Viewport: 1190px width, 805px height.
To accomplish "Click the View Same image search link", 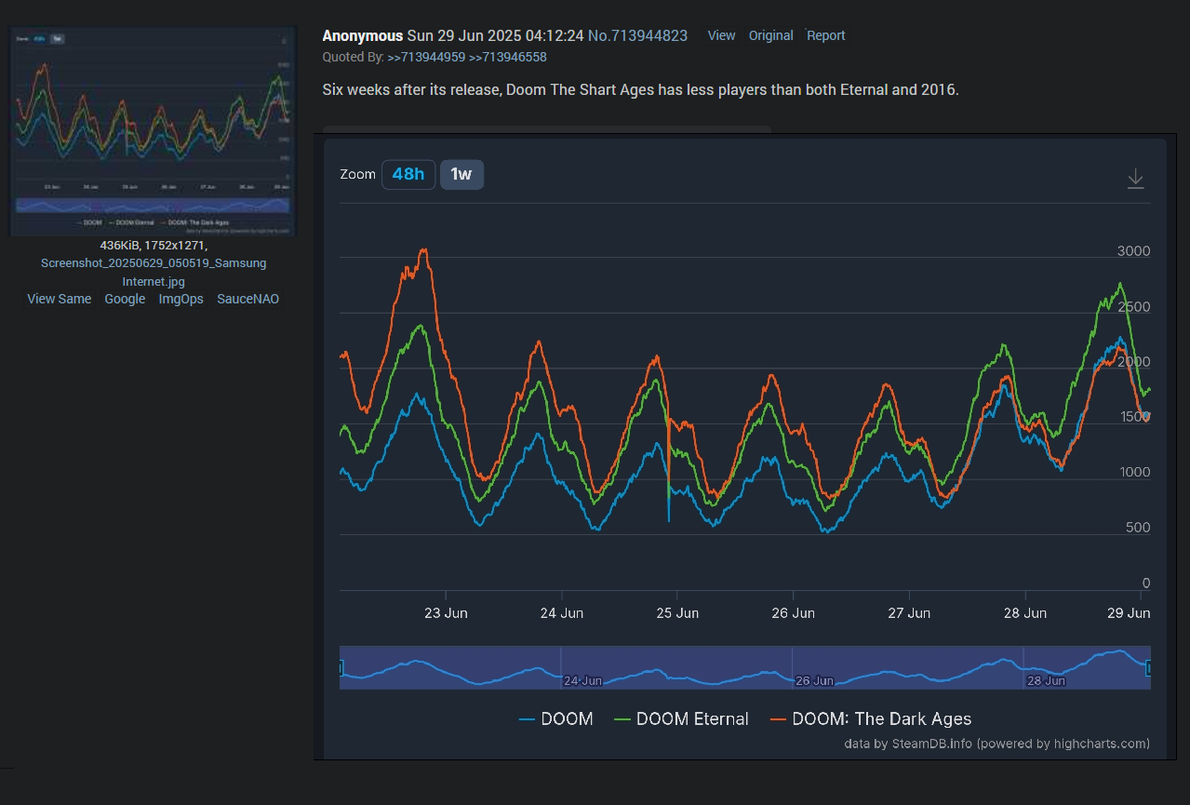I will point(60,299).
